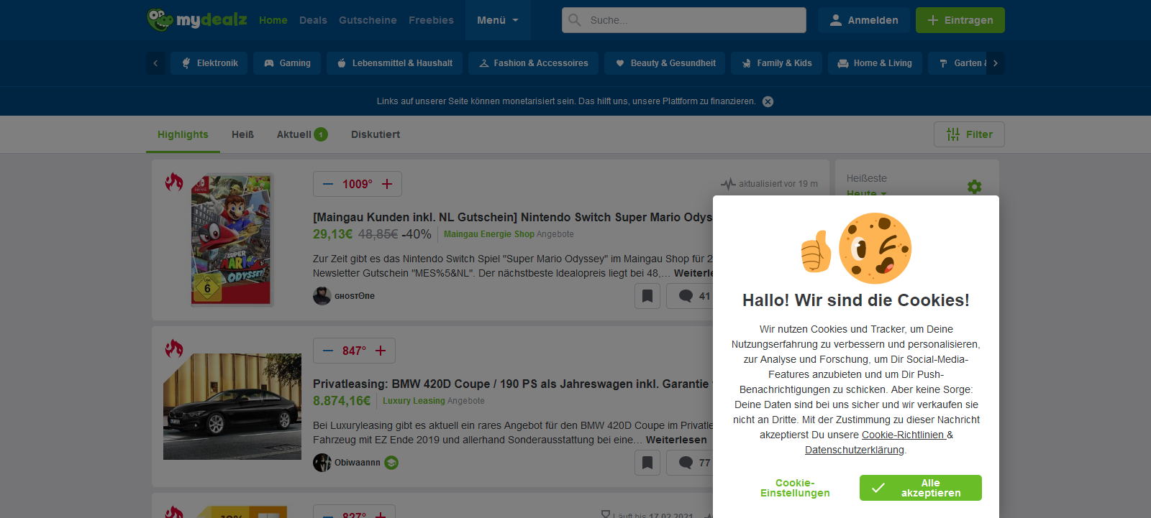Open the Cookie-Richtlinien link
Image resolution: width=1151 pixels, height=518 pixels.
903,435
